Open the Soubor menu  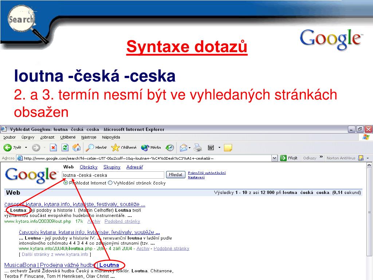9,137
